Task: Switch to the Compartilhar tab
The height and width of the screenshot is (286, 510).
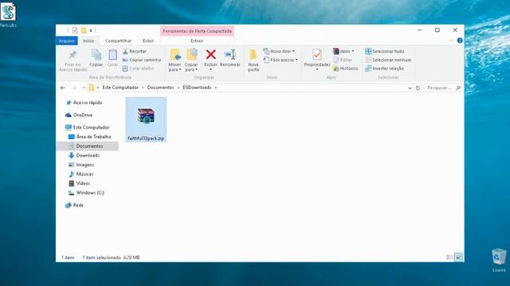Action: click(x=119, y=41)
